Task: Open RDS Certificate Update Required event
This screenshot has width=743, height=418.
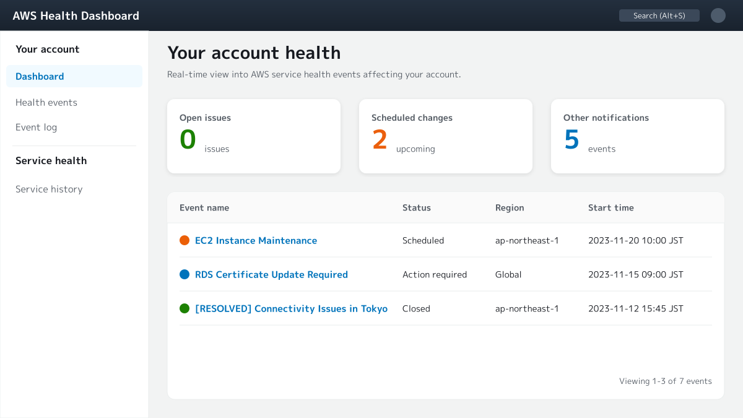Action: [271, 274]
